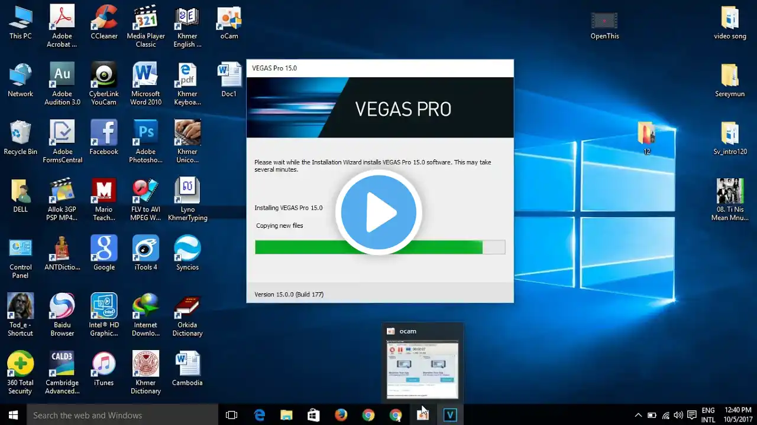Click Internet Download Manager shortcut
Viewport: 757px width, 425px height.
pyautogui.click(x=145, y=316)
